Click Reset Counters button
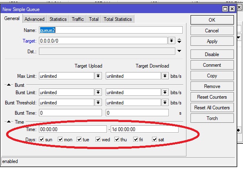Image resolution: width=243 pixels, height=172 pixels. click(x=212, y=97)
